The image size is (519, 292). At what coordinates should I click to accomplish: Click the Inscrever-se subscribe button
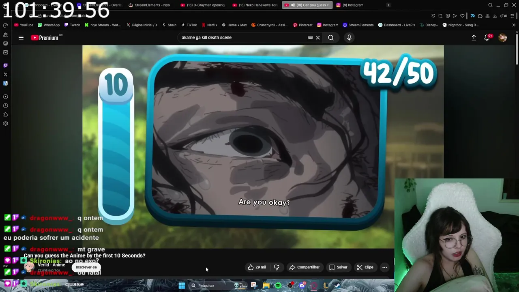click(86, 267)
